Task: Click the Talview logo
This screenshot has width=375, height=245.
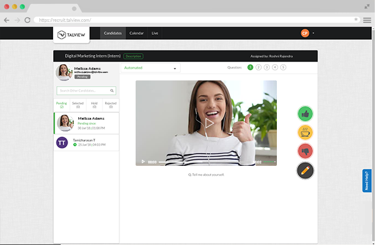Action: (71, 35)
